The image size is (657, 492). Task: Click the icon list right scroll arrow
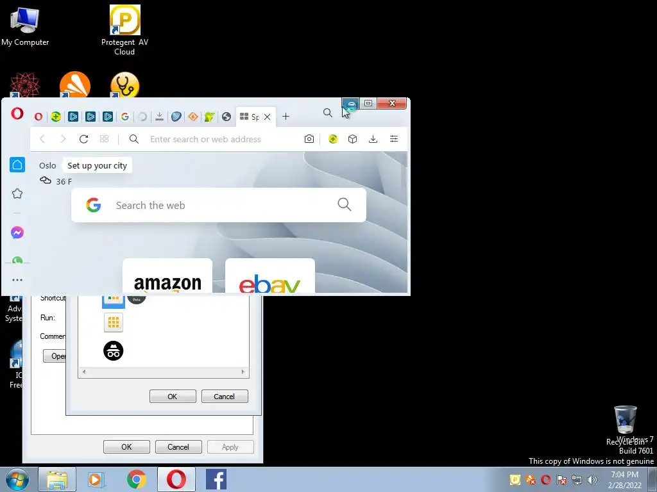[243, 372]
